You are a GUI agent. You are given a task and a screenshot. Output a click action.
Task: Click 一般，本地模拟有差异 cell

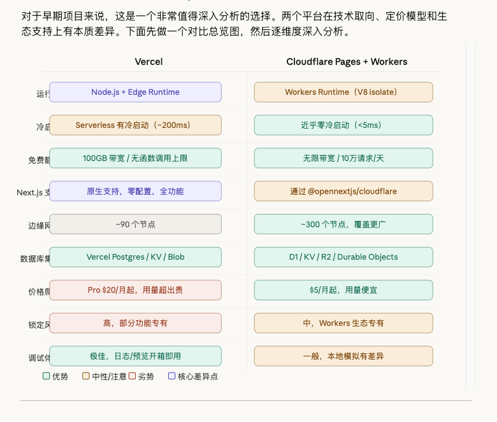pyautogui.click(x=343, y=356)
